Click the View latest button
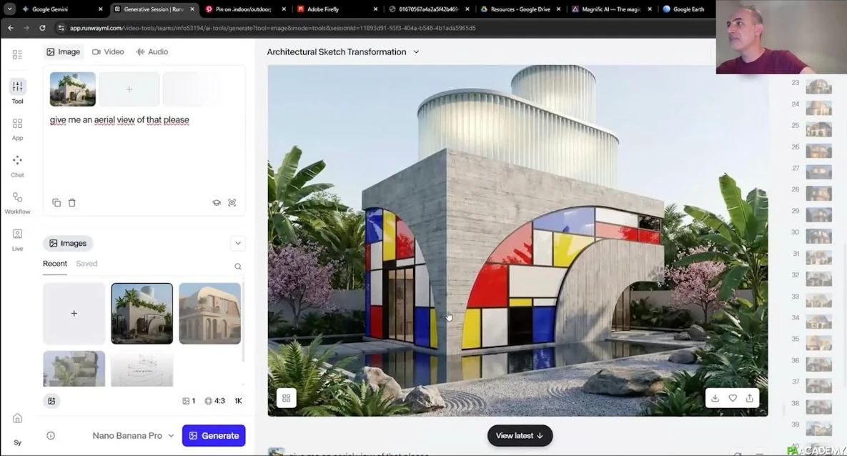Screen dimensions: 847x456 [520, 435]
